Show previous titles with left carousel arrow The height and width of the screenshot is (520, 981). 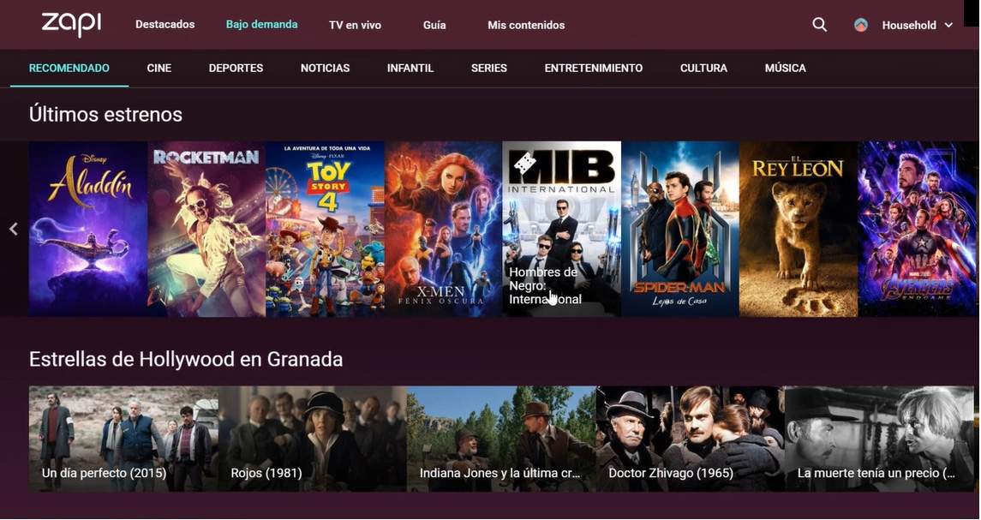tap(14, 229)
